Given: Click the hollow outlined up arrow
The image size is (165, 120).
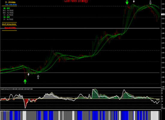Looking at the screenshot, I should click(38, 77).
